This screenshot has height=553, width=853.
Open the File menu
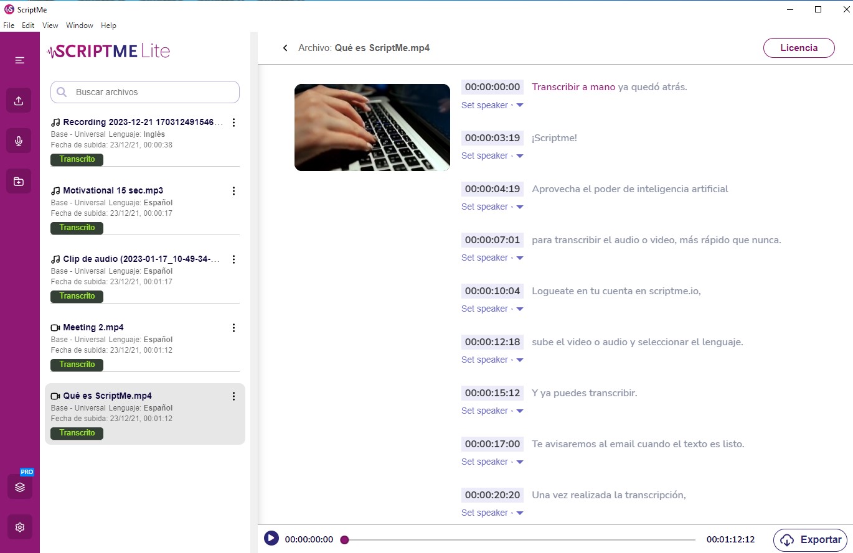9,26
